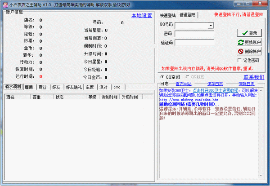The width and height of the screenshot is (270, 186).
Task: Click the log scrollbar up arrow
Action: 261,90
